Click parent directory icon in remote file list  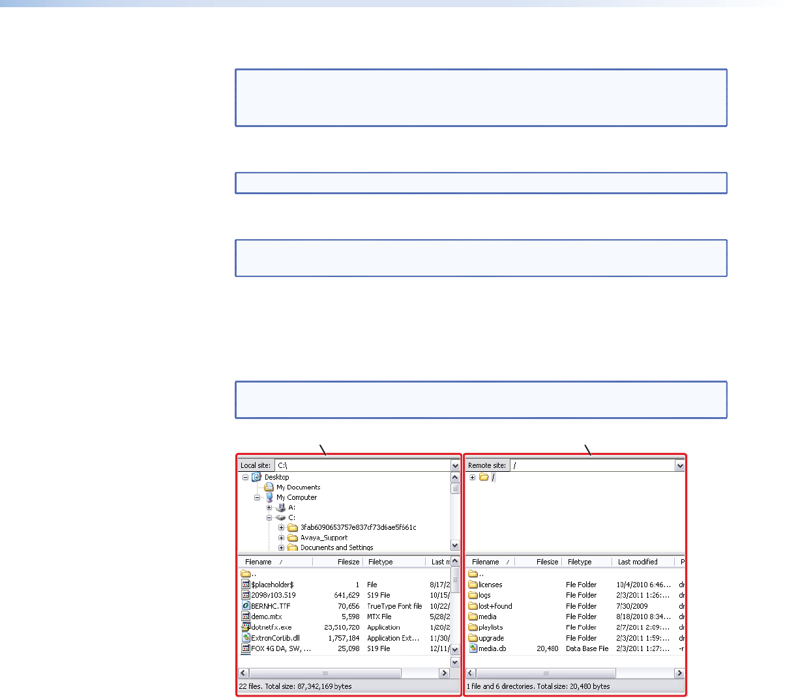point(473,574)
